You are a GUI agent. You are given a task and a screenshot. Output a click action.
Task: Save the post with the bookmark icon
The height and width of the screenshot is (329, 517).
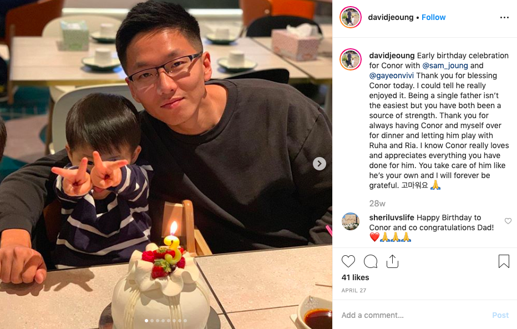point(504,261)
